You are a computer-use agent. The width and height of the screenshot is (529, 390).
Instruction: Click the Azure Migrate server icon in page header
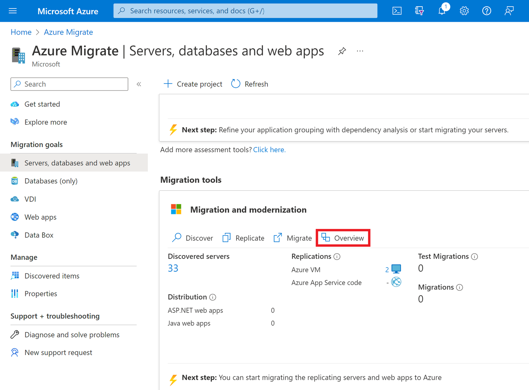[18, 56]
